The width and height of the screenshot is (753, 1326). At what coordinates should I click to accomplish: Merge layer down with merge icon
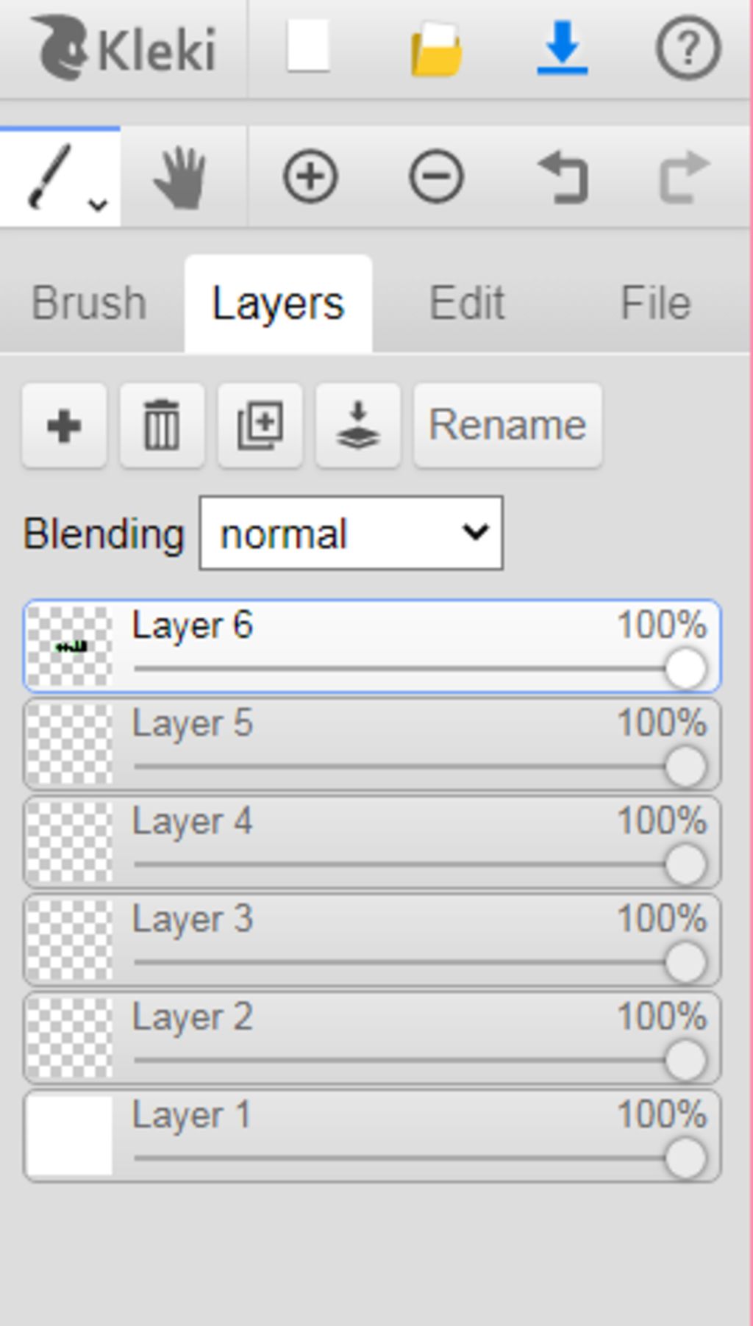[358, 426]
